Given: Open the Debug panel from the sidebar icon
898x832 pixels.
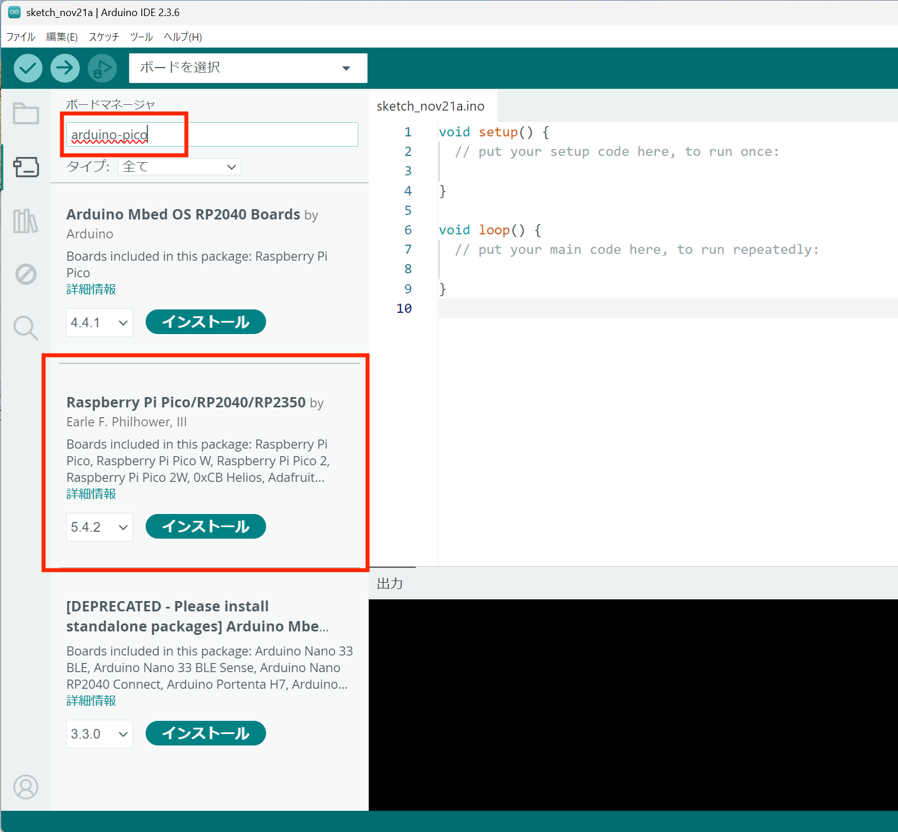Looking at the screenshot, I should tap(26, 274).
